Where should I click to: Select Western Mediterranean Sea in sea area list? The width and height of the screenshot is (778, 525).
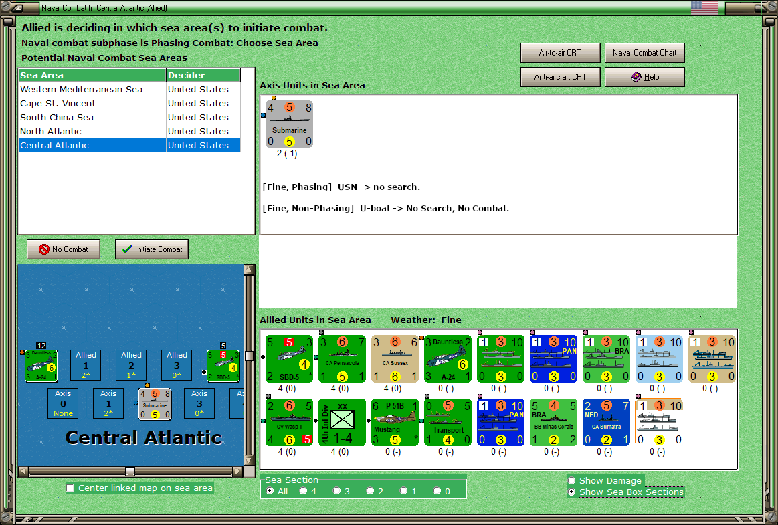[130, 90]
